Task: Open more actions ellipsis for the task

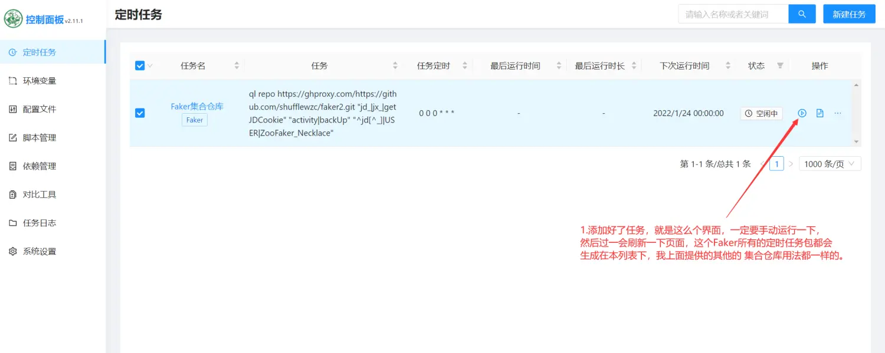Action: (x=838, y=113)
